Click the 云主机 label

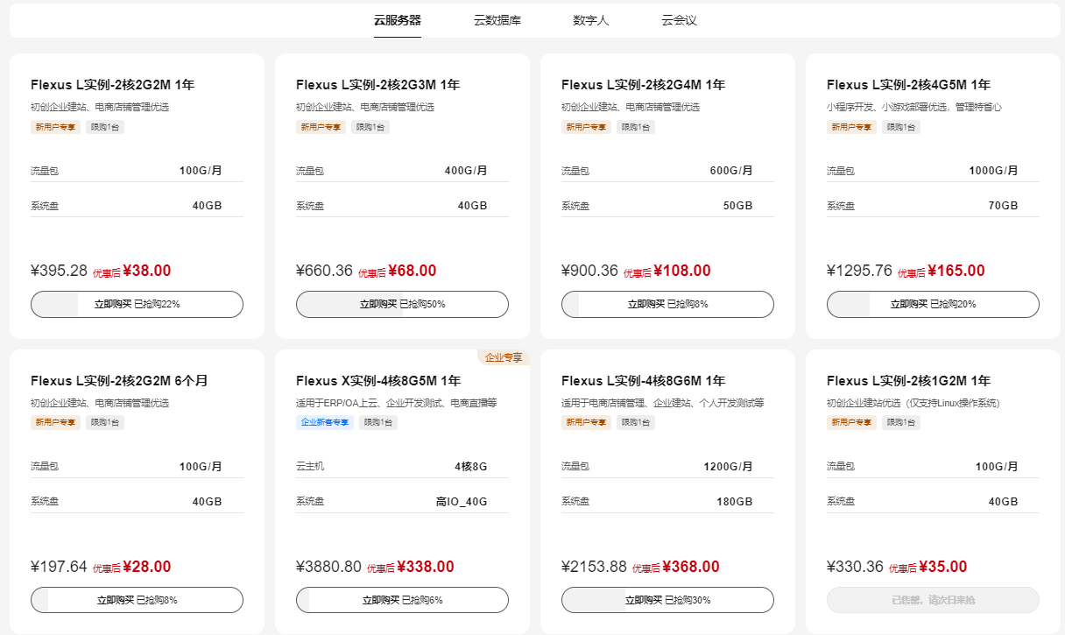click(310, 467)
